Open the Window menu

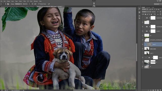(36, 1)
